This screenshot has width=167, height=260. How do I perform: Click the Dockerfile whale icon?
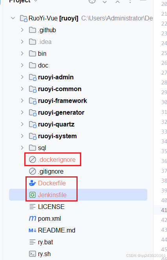pyautogui.click(x=33, y=183)
